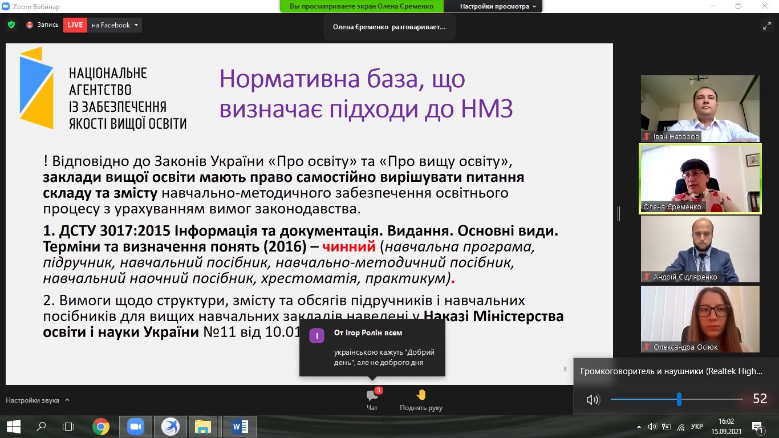Mute speakers via the volume flyout speaker icon
The width and height of the screenshot is (779, 438).
(x=593, y=400)
